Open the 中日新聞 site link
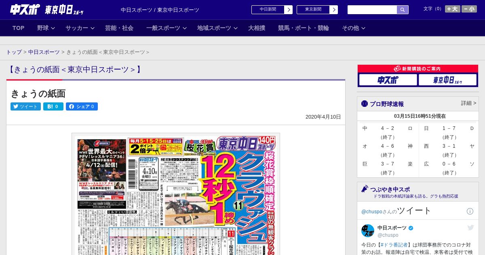The width and height of the screenshot is (485, 255). [272, 10]
